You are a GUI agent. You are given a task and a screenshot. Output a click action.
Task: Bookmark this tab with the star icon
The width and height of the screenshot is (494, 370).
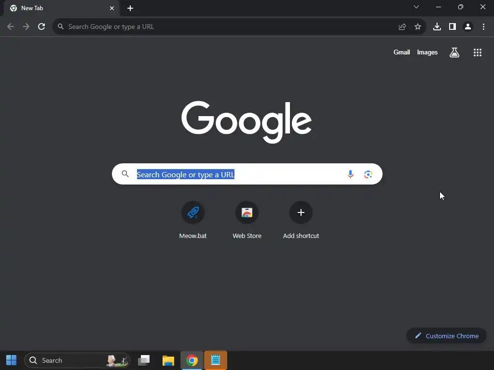pyautogui.click(x=418, y=27)
